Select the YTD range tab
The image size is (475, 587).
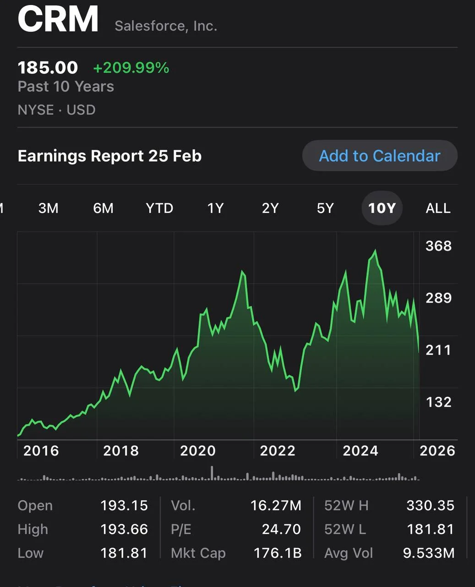(x=159, y=208)
